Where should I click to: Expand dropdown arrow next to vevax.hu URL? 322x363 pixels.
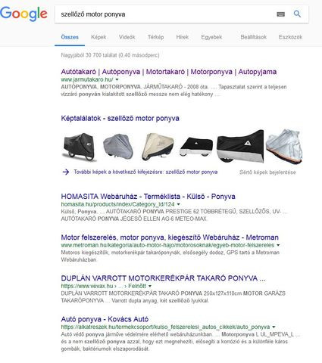tap(150, 286)
